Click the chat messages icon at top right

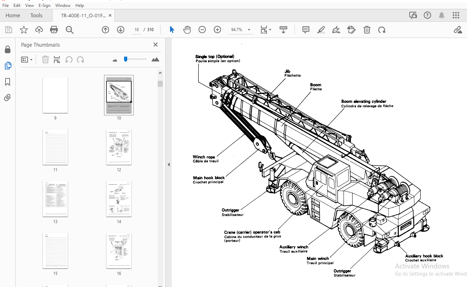pos(413,15)
